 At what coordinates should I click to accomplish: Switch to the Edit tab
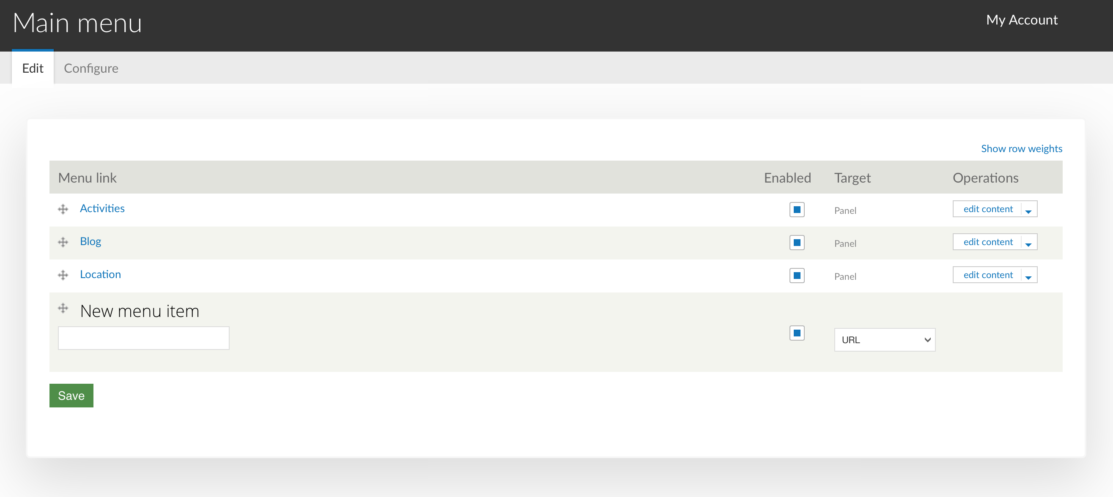coord(33,68)
